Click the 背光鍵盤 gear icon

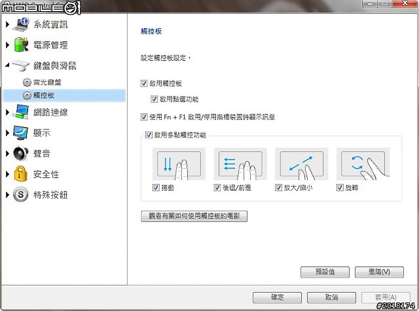pos(27,83)
